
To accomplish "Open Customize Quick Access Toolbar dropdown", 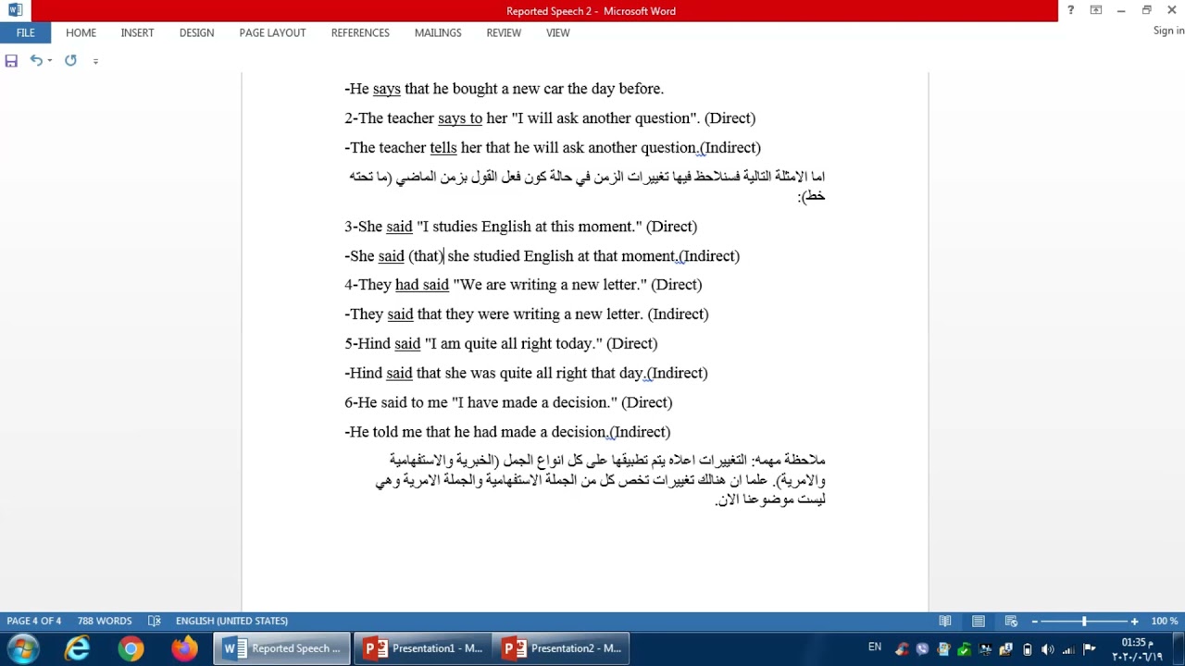I will (95, 62).
